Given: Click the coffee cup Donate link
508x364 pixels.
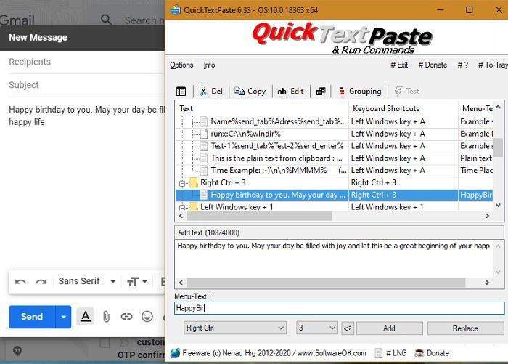Looking at the screenshot, I should pos(433,353).
